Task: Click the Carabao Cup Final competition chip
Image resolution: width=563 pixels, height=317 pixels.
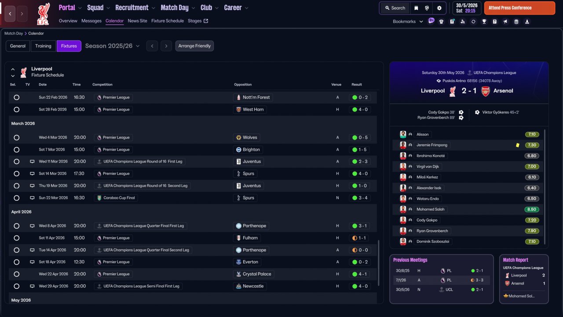Action: [x=116, y=198]
